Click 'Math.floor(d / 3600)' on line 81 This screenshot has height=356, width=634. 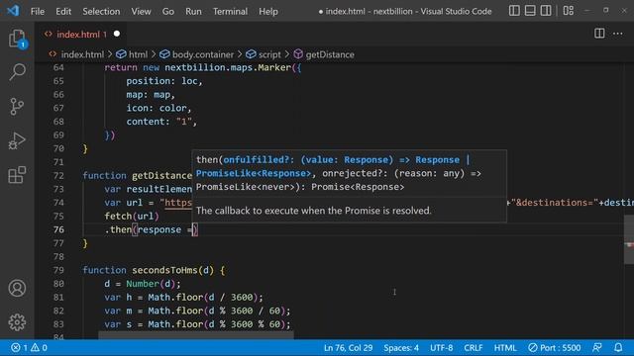click(x=202, y=297)
